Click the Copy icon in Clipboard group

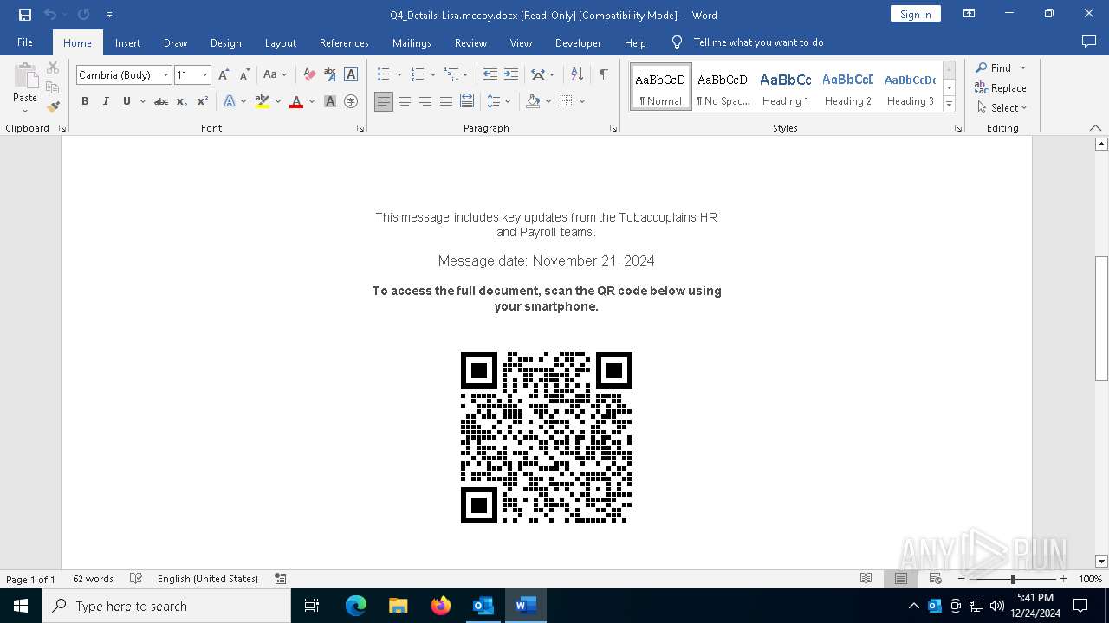point(53,87)
